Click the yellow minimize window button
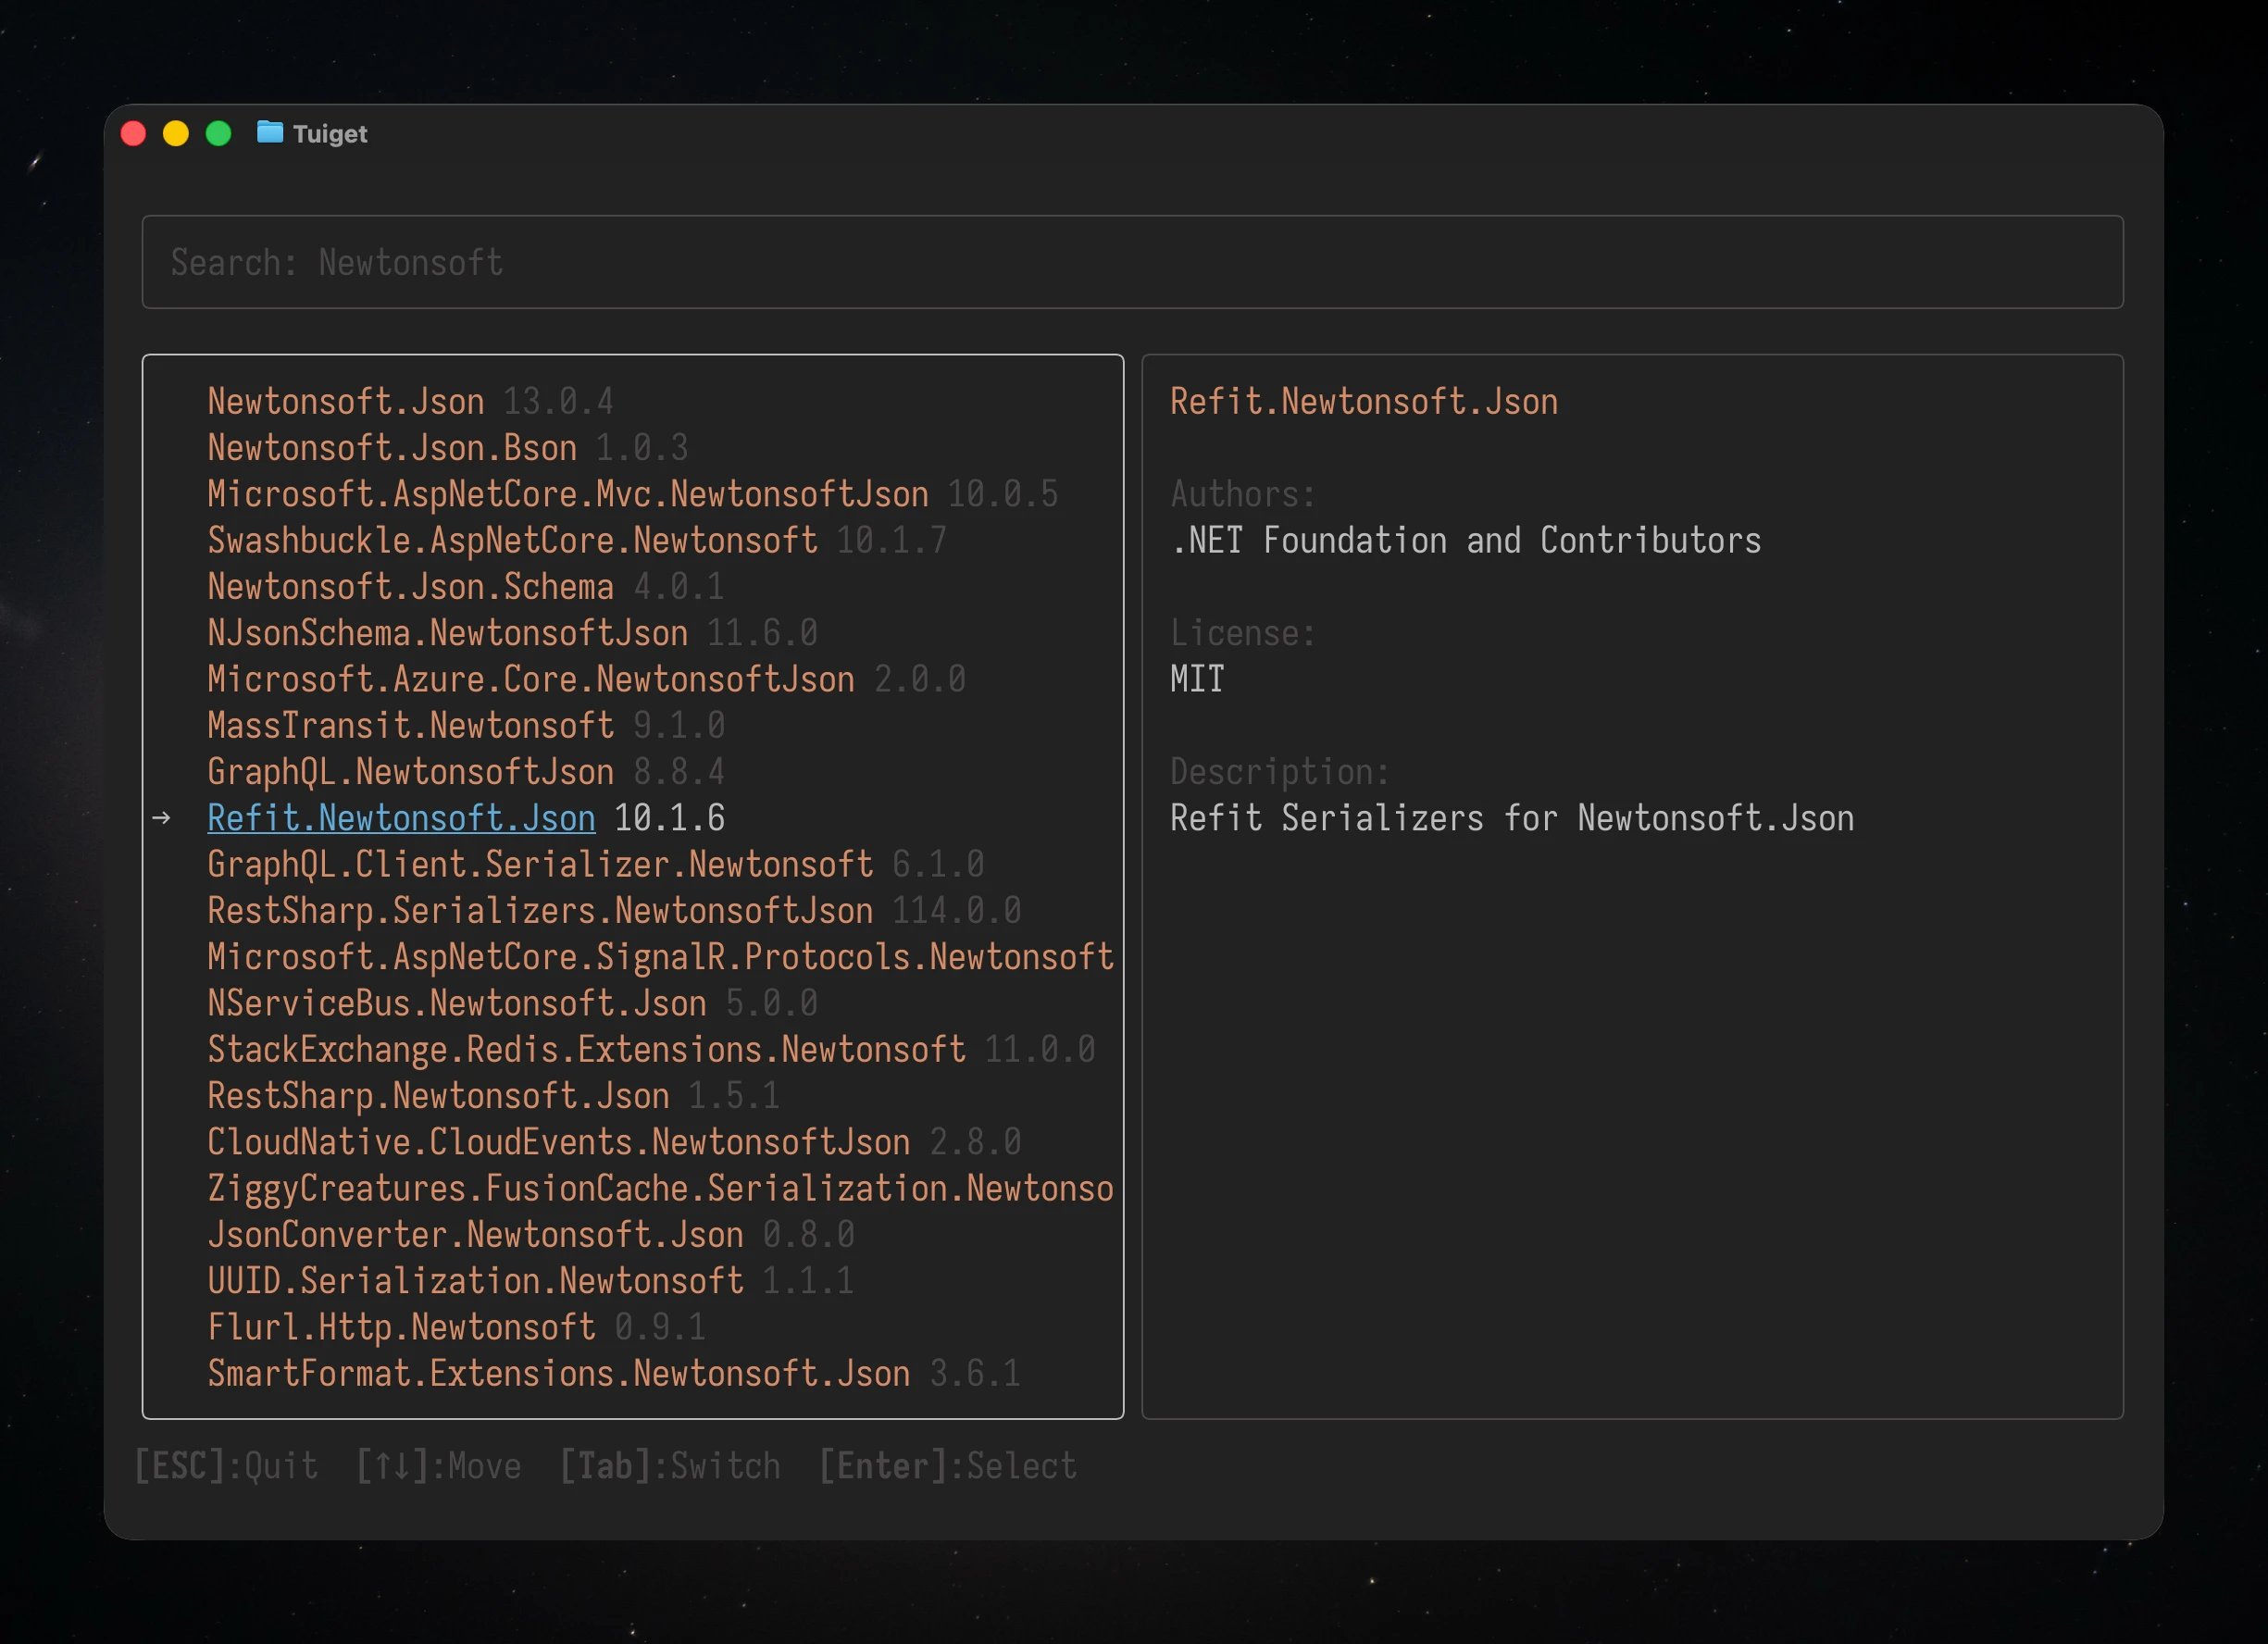This screenshot has height=1644, width=2268. pos(176,133)
